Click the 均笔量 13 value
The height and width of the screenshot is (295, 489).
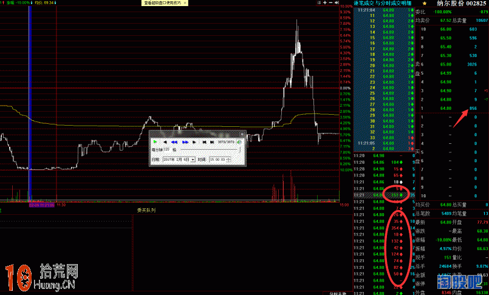click(x=485, y=214)
